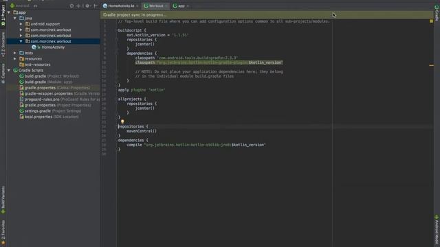Click the compile kotlin-stdlib line
Screen dimensions: 440x247
(196, 145)
